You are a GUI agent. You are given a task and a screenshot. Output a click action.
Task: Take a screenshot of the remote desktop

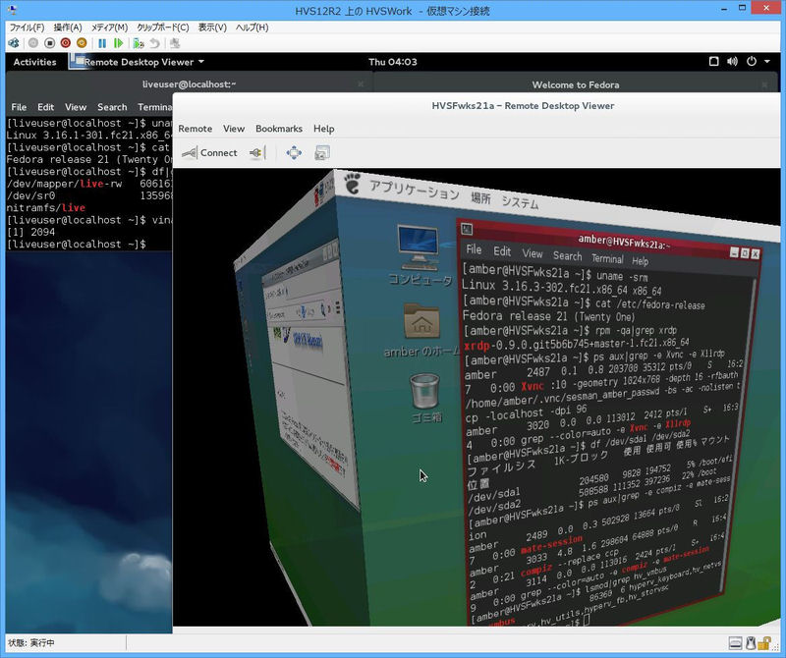322,153
